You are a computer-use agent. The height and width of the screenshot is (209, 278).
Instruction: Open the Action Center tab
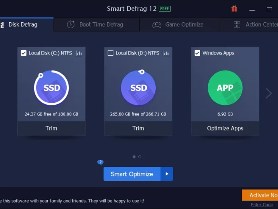coord(249,25)
